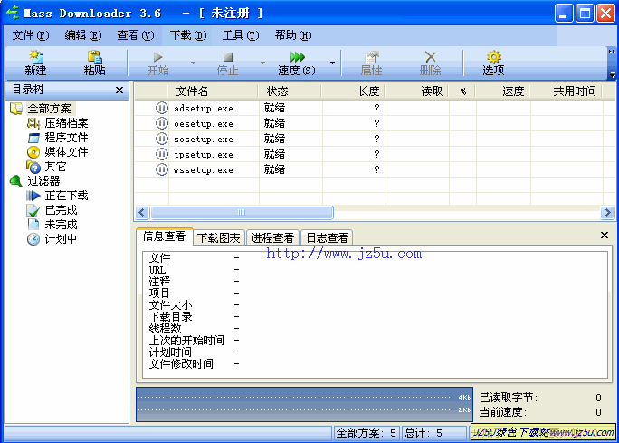The height and width of the screenshot is (443, 619).
Task: Switch to the 日志查看 tab
Action: pyautogui.click(x=328, y=238)
